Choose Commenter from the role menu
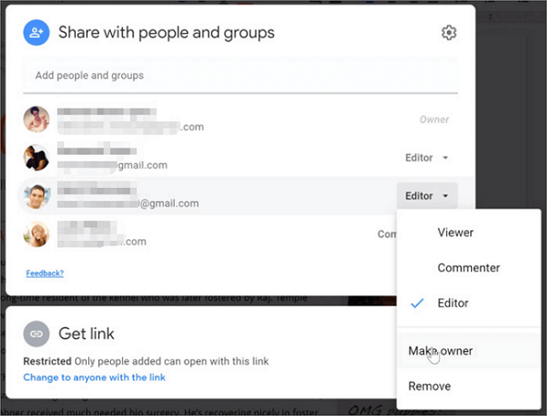The height and width of the screenshot is (416, 547). point(468,268)
